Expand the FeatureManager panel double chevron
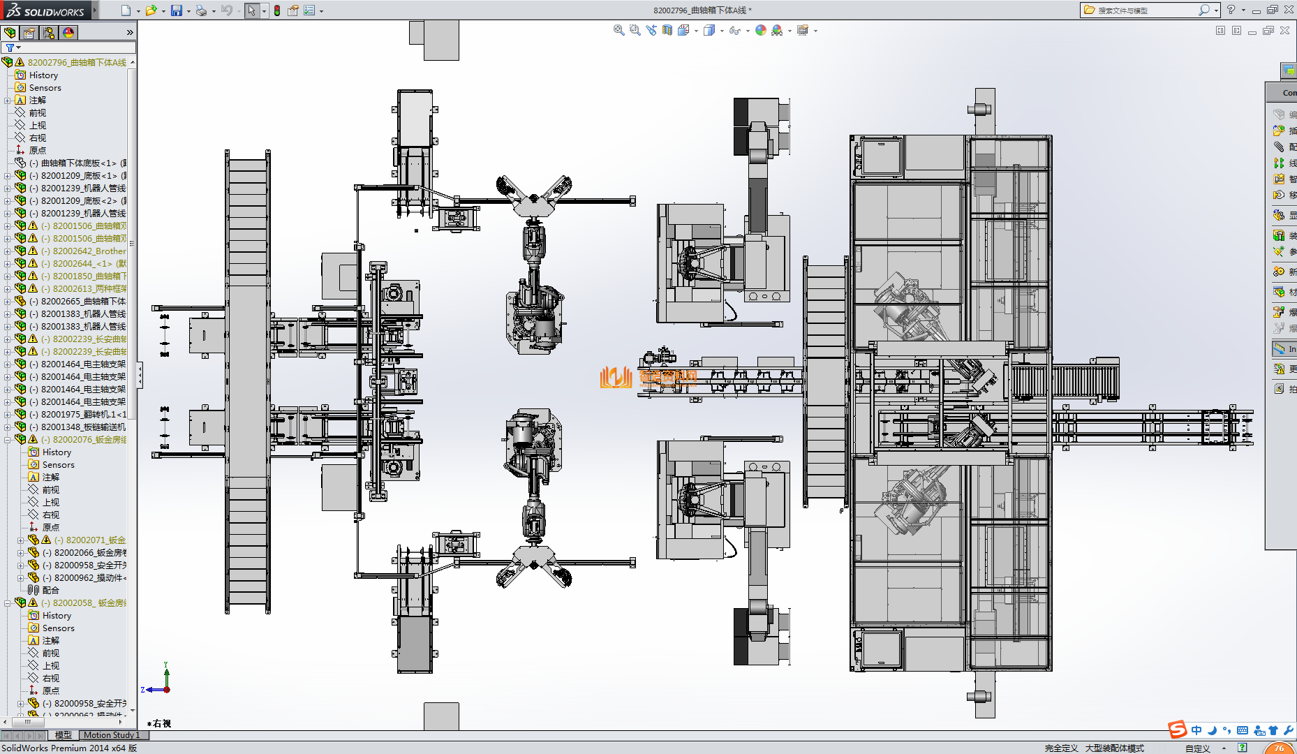The image size is (1297, 754). coord(130,33)
